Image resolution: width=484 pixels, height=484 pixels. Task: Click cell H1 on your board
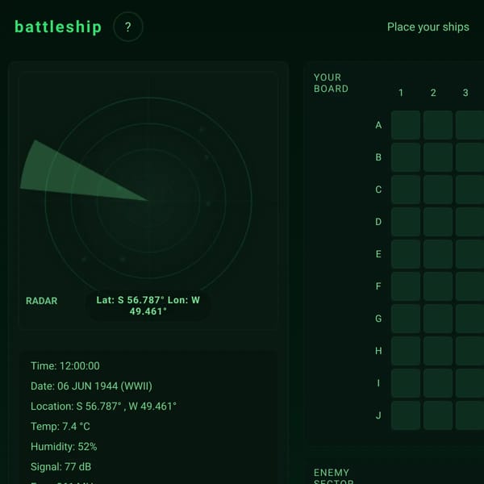(x=406, y=351)
